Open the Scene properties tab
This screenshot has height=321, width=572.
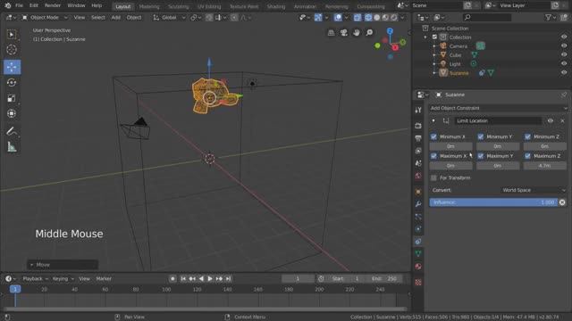(418, 163)
